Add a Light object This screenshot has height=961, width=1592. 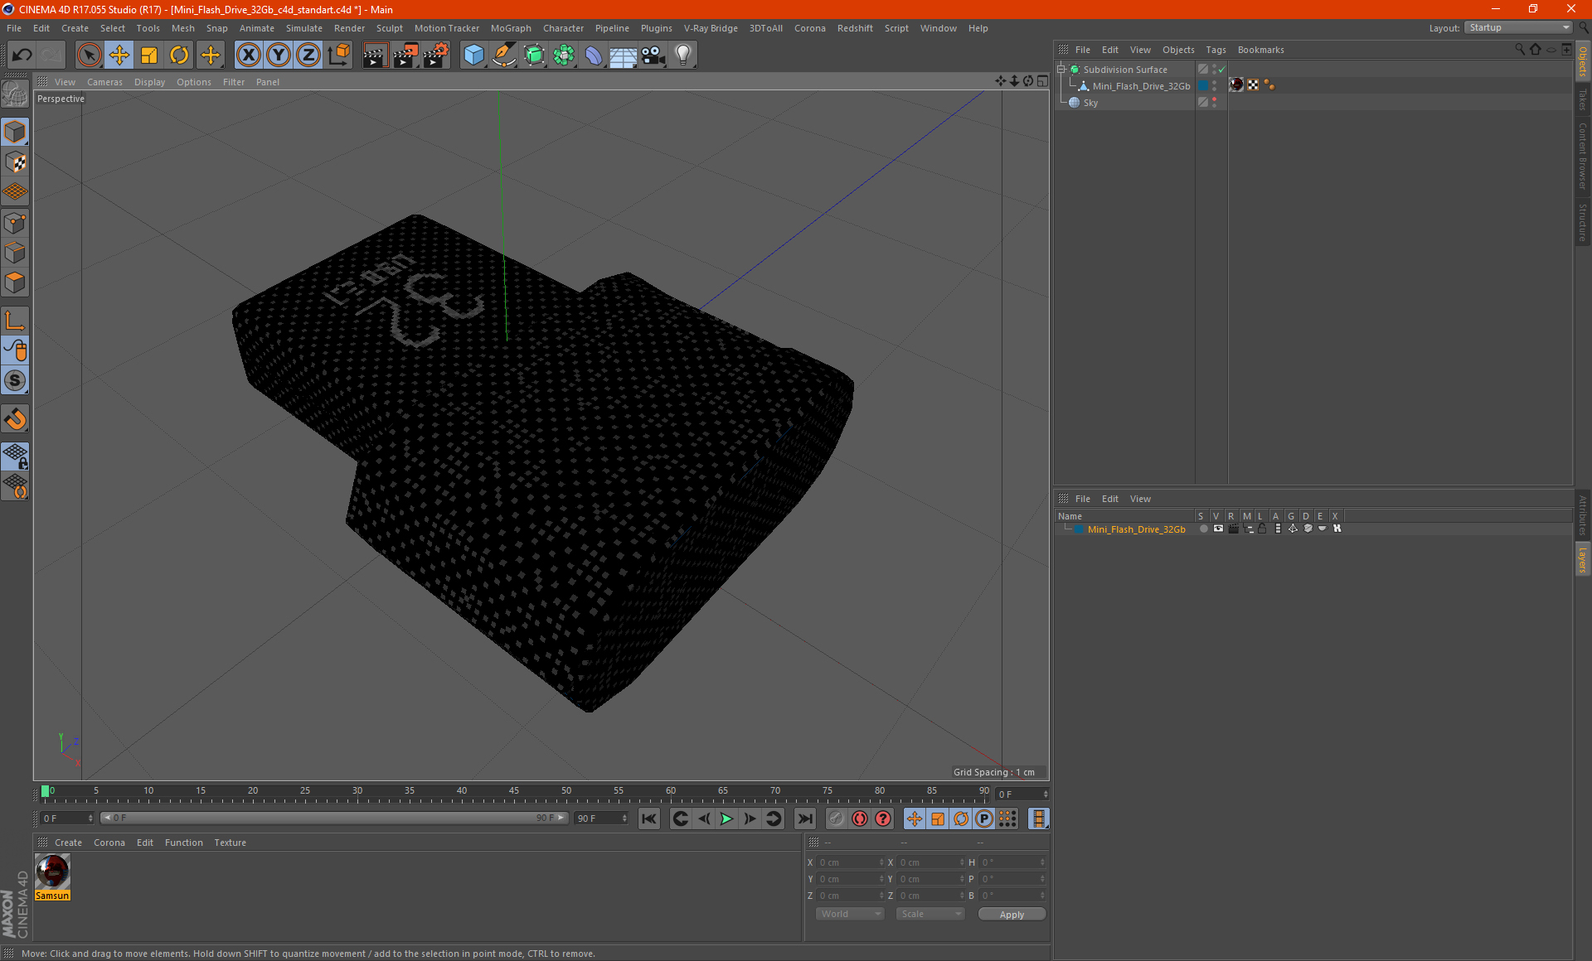683,56
